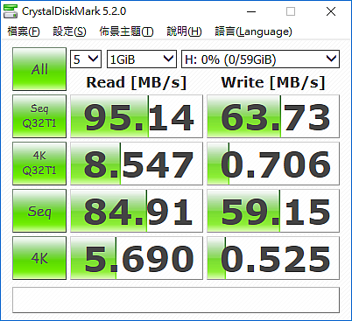This screenshot has width=352, height=321.
Task: Open the 檔案(F) file menu
Action: (24, 31)
